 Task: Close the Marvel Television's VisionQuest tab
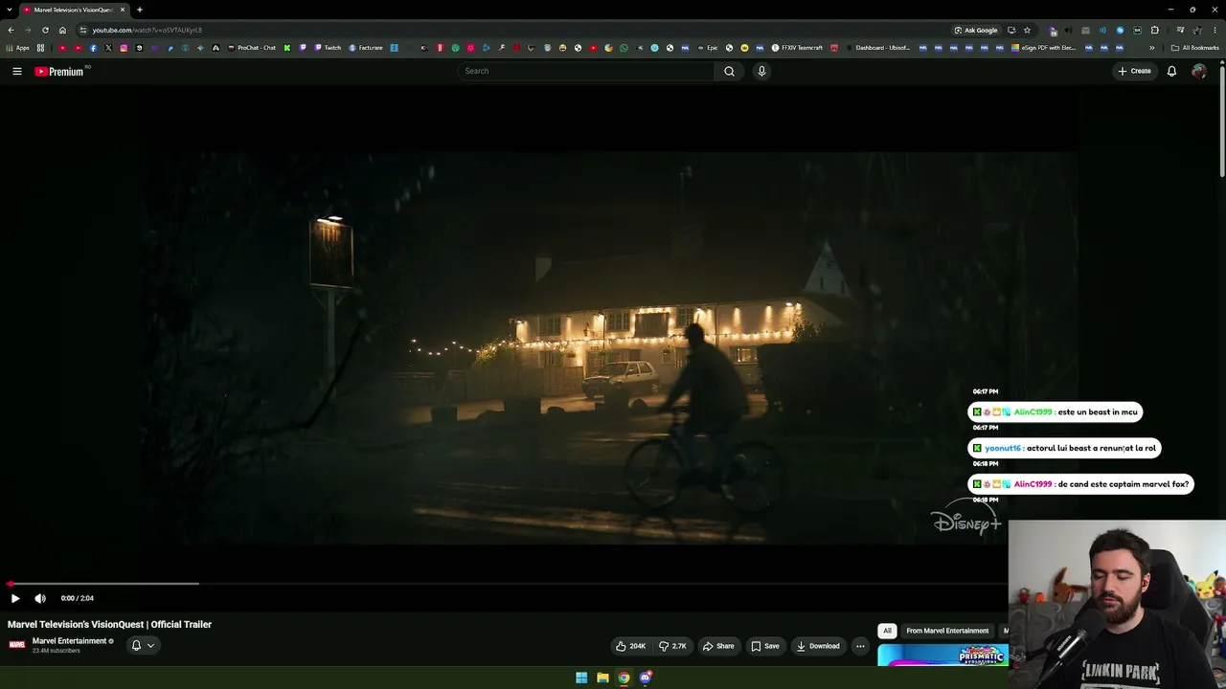pyautogui.click(x=123, y=10)
